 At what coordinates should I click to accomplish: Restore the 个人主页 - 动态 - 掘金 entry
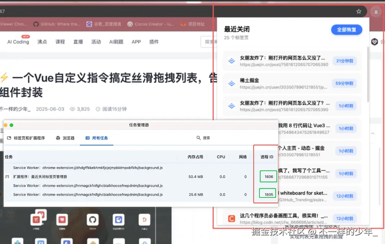click(320, 151)
